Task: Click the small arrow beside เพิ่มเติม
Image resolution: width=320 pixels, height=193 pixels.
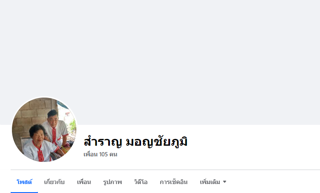Action: 225,181
